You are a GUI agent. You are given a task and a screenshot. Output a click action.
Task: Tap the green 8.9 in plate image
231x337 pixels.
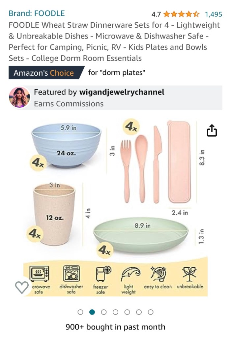[x=141, y=235]
